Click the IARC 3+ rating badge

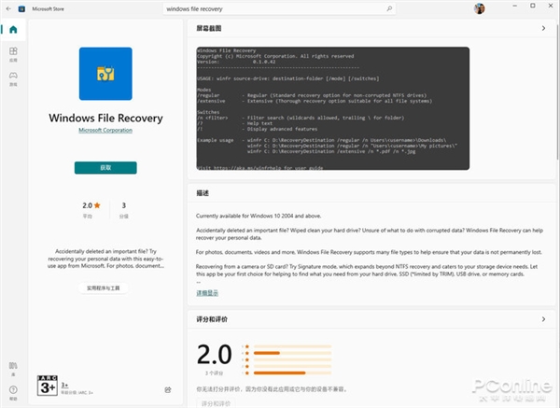pyautogui.click(x=48, y=386)
